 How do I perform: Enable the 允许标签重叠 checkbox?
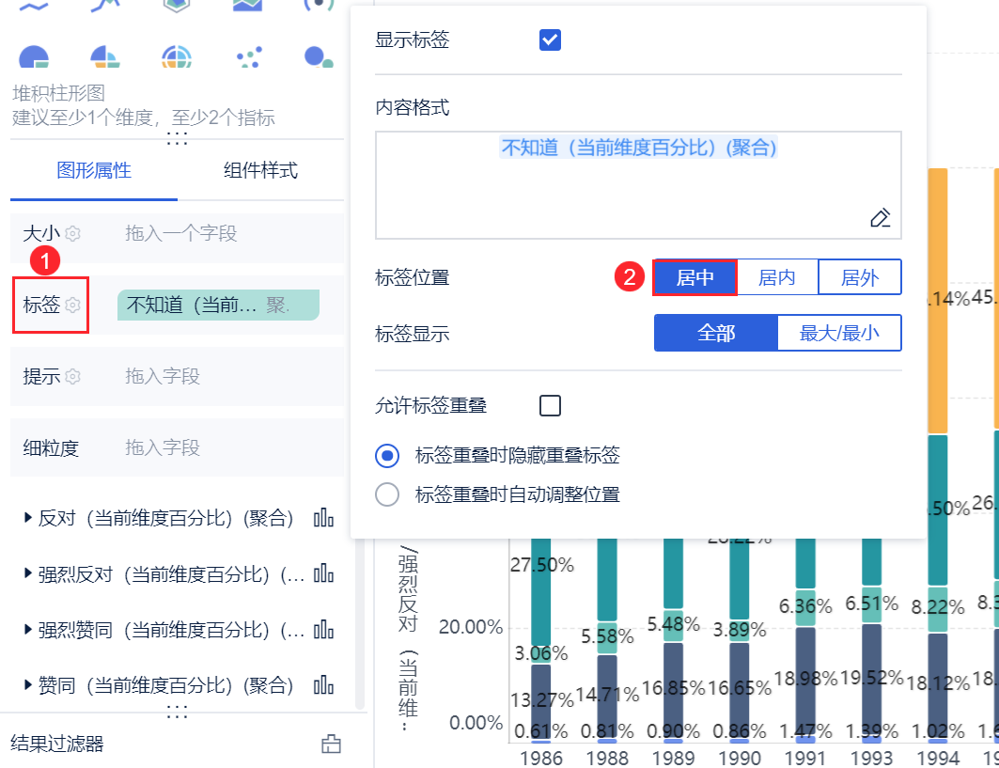click(550, 405)
